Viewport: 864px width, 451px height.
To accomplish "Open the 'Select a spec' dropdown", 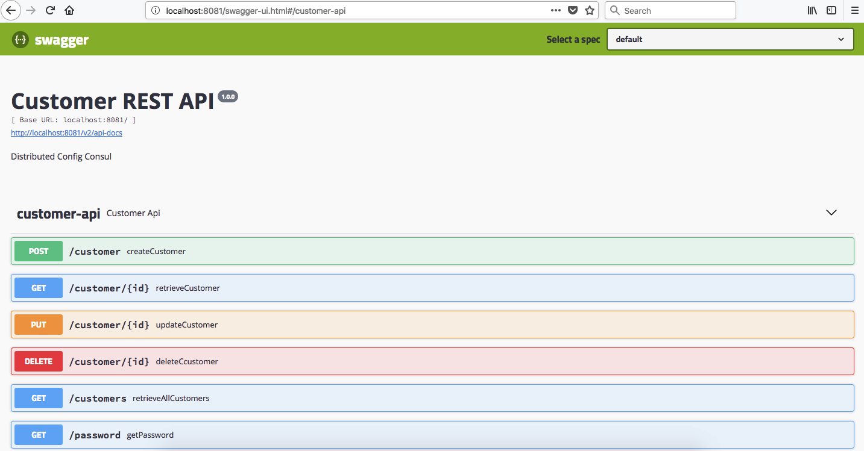I will 730,39.
